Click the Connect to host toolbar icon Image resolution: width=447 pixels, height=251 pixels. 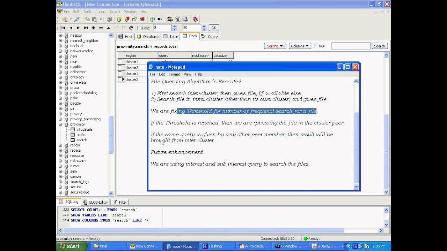pos(64,19)
